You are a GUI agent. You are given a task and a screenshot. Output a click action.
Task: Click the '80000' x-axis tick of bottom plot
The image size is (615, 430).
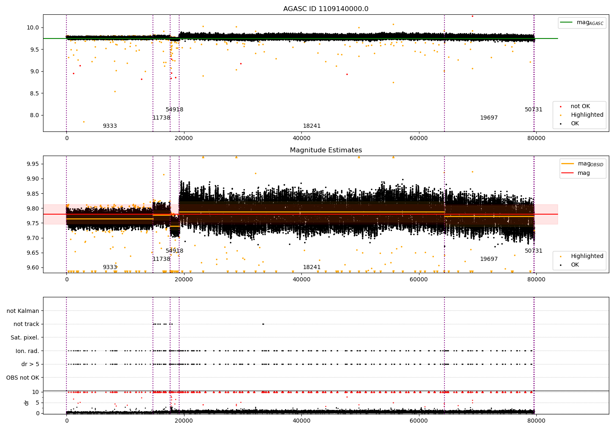click(536, 421)
